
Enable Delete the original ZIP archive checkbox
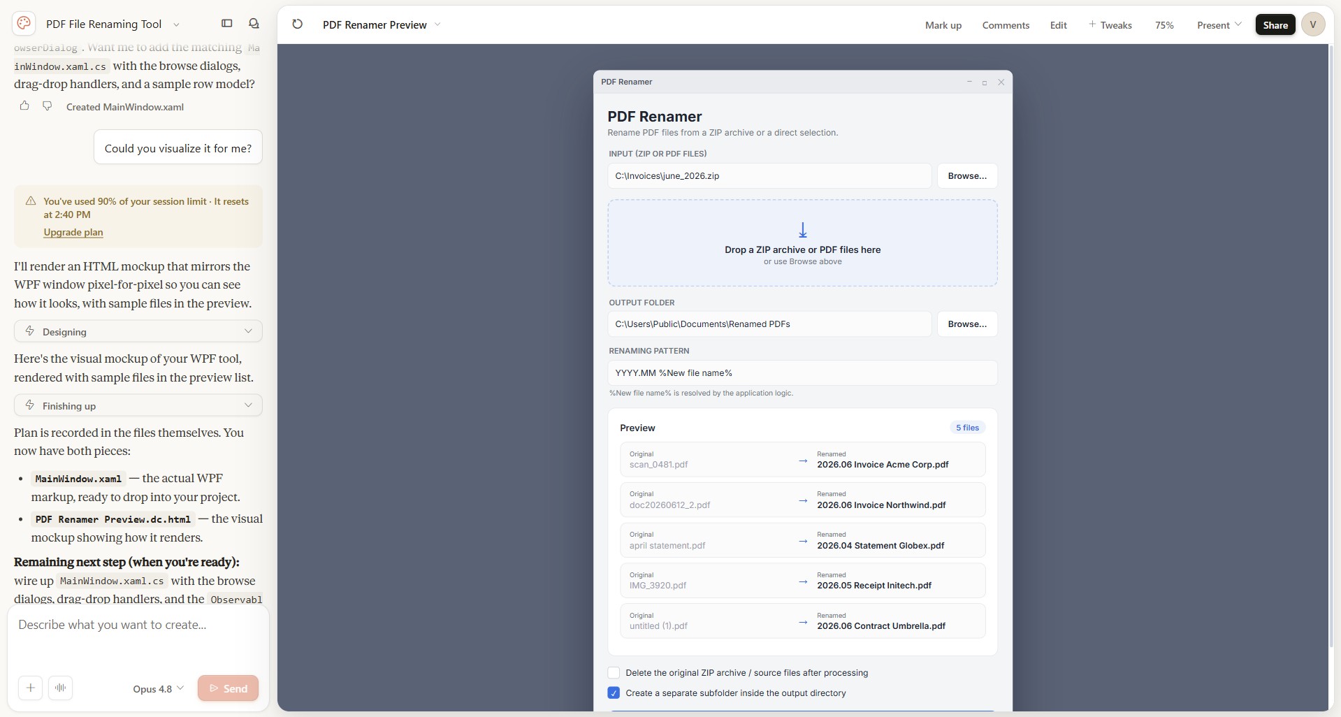[614, 673]
